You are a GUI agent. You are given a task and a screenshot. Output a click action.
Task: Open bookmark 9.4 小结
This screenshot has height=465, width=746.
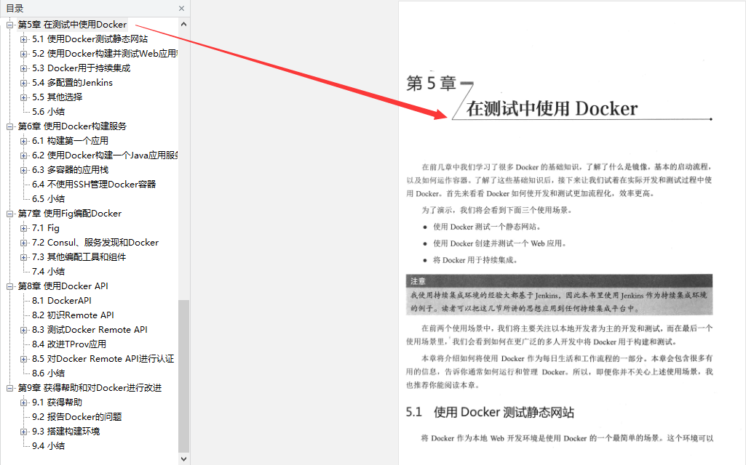pyautogui.click(x=49, y=446)
